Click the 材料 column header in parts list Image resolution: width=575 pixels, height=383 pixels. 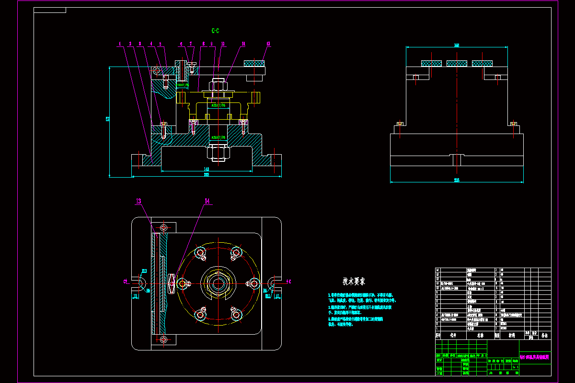pos(512,336)
